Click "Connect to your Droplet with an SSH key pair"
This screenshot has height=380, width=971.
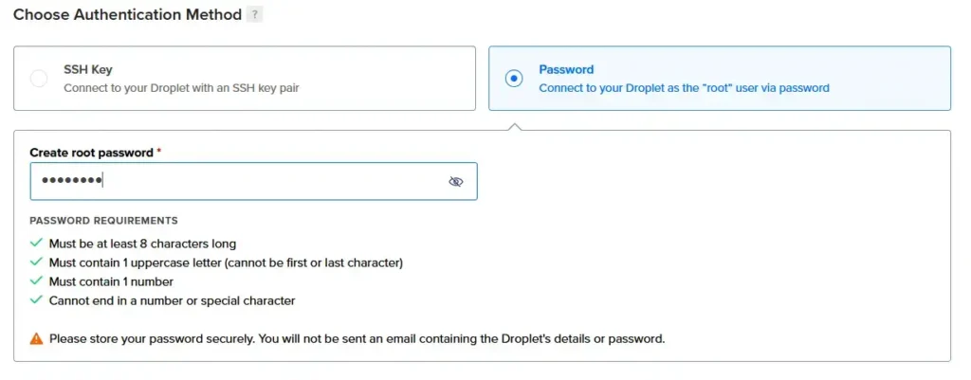[188, 88]
